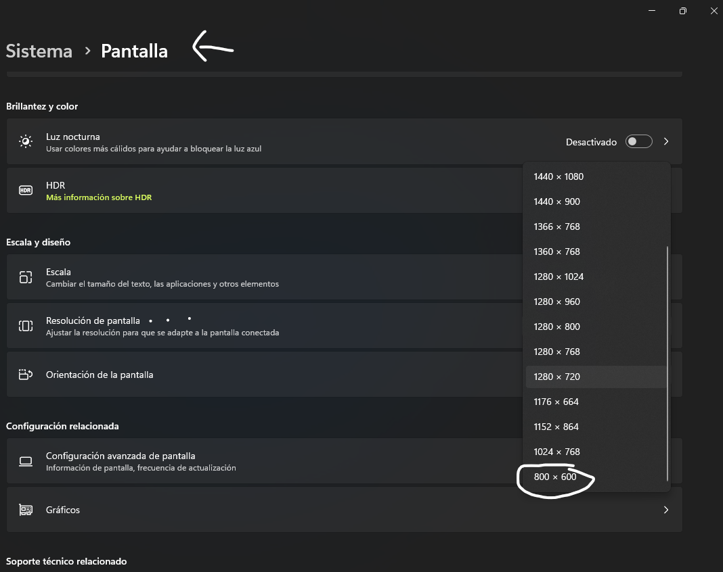This screenshot has height=572, width=723.
Task: Open Gráficos settings chevron
Action: pyautogui.click(x=666, y=510)
